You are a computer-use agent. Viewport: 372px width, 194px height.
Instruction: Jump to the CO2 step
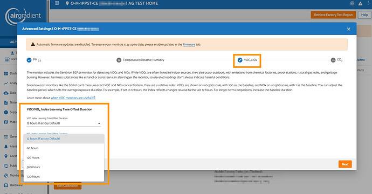[x=336, y=60]
